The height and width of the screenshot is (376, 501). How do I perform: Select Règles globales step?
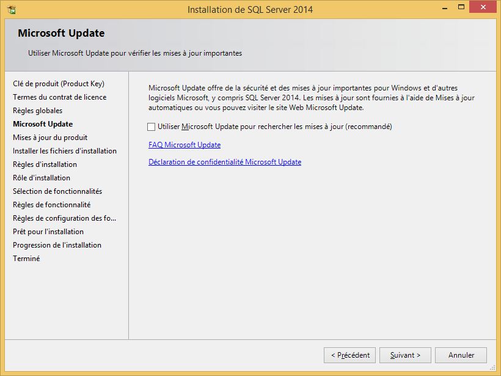(x=37, y=111)
